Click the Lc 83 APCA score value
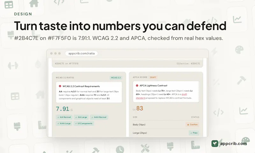This screenshot has width=255, height=153. click(138, 108)
